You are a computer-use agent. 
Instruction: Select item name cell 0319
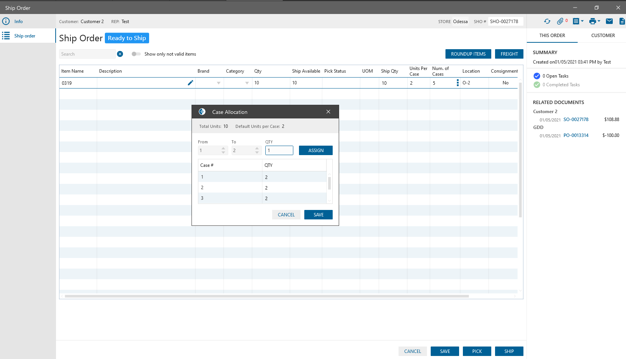point(78,83)
